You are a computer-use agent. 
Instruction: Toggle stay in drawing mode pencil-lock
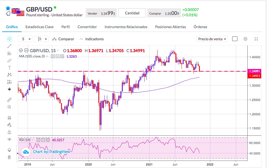pos(9,125)
